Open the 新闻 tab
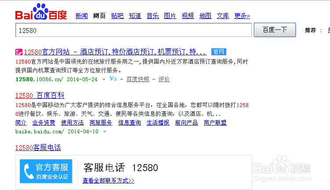 click(82, 16)
